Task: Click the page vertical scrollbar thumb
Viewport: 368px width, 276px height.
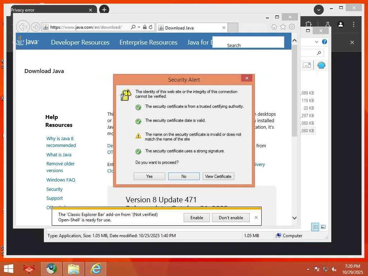Action: (x=295, y=91)
